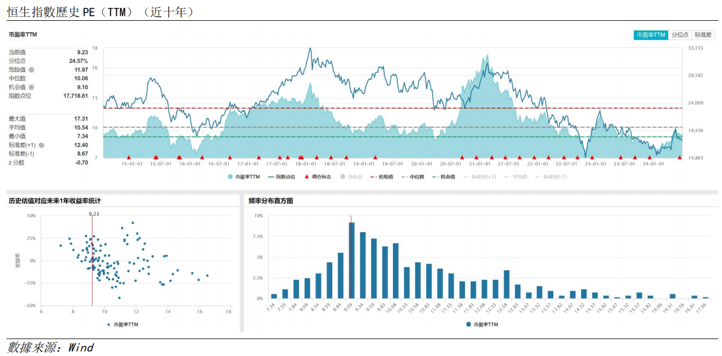Image resolution: width=722 pixels, height=356 pixels.
Task: Click the z 分数 value -0.70
Action: coord(82,163)
